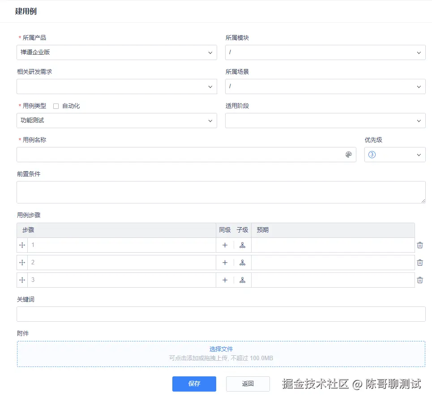Viewport: 432px width, 401px height.
Task: Add a sibling step after step 1
Action: click(225, 245)
